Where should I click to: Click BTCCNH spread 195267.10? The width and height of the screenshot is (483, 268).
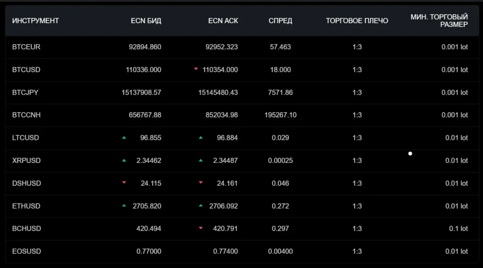280,115
